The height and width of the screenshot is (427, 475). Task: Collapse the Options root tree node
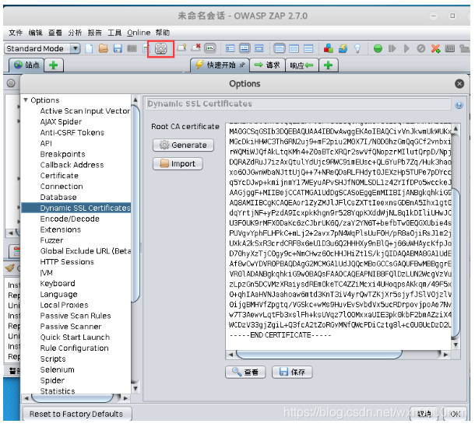[26, 100]
